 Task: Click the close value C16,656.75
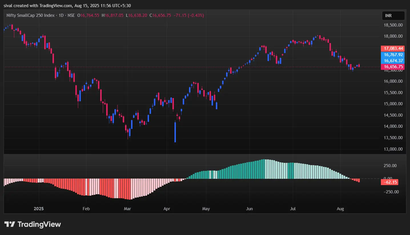click(x=160, y=15)
